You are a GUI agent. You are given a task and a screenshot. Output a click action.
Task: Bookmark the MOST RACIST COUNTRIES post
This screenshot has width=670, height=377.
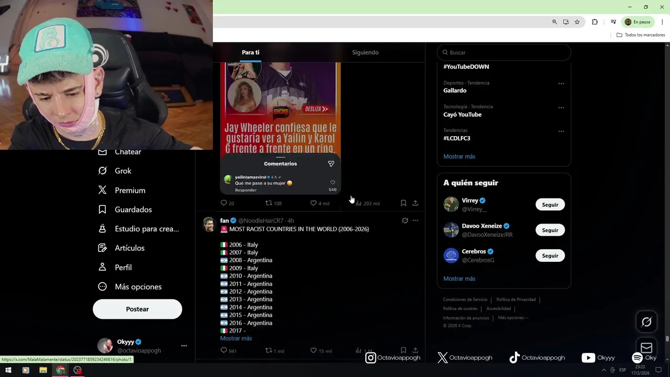click(x=403, y=350)
